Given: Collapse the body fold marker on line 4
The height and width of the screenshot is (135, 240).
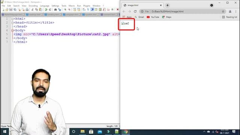Looking at the screenshot, I should (12, 30).
